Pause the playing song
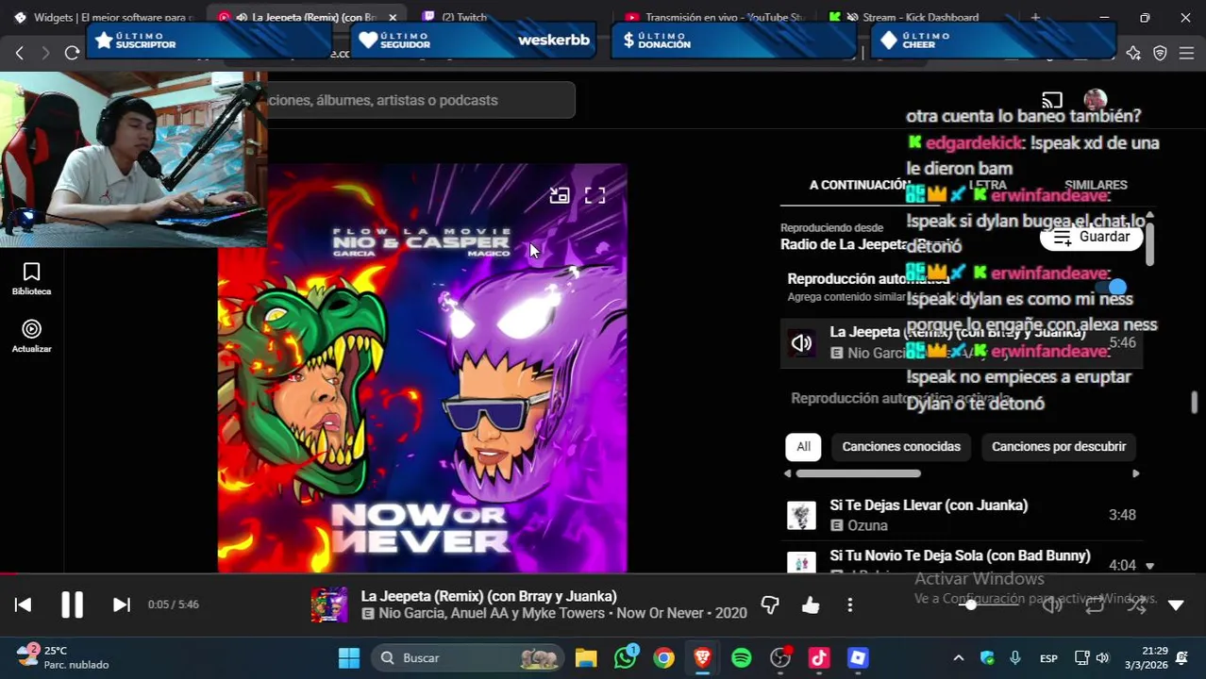Screen dimensions: 1206x679 [x=72, y=604]
